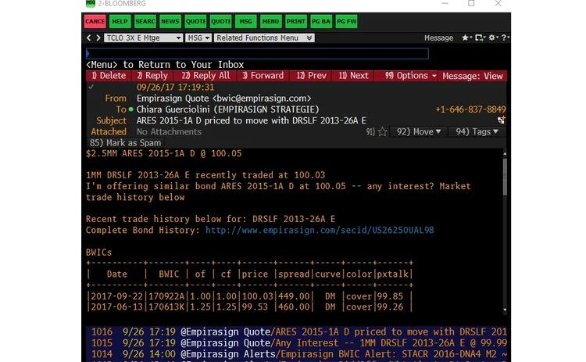Select 2) Reply
586x362 pixels.
click(152, 76)
